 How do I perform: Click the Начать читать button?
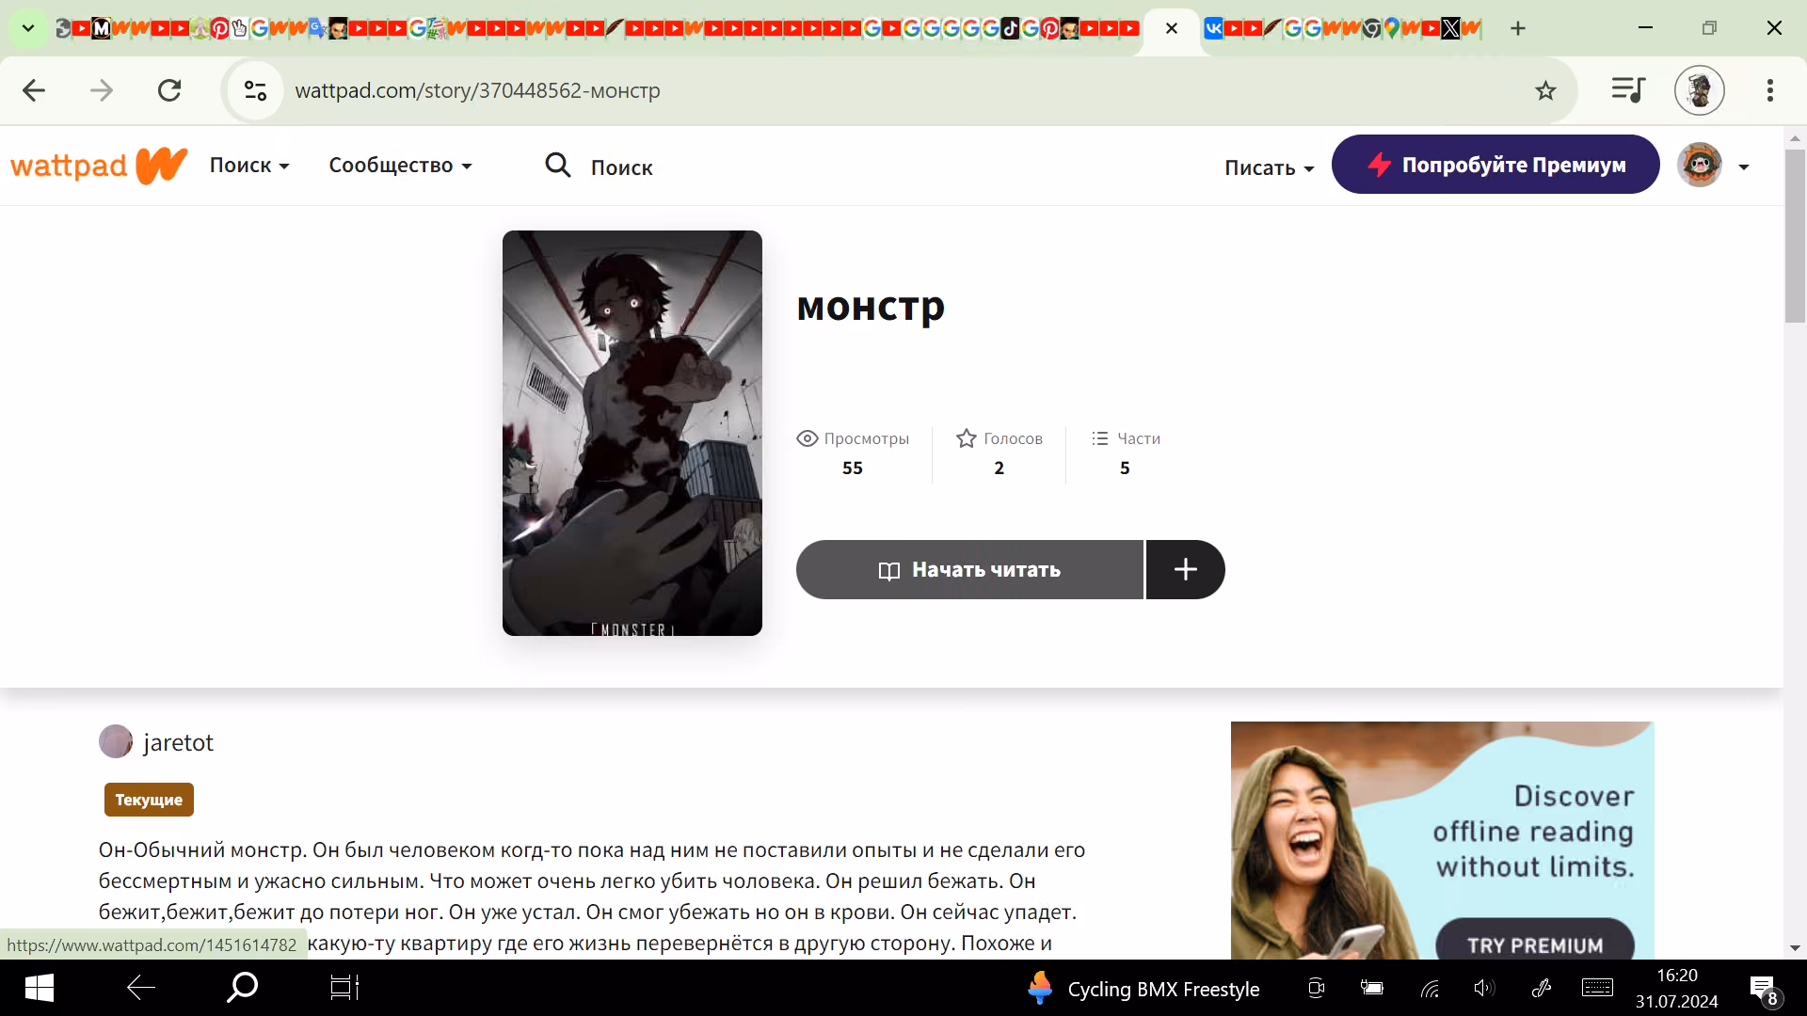point(969,569)
